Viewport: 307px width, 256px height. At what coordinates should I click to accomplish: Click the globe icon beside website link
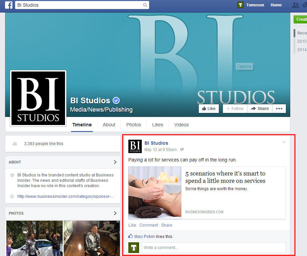click(x=12, y=197)
